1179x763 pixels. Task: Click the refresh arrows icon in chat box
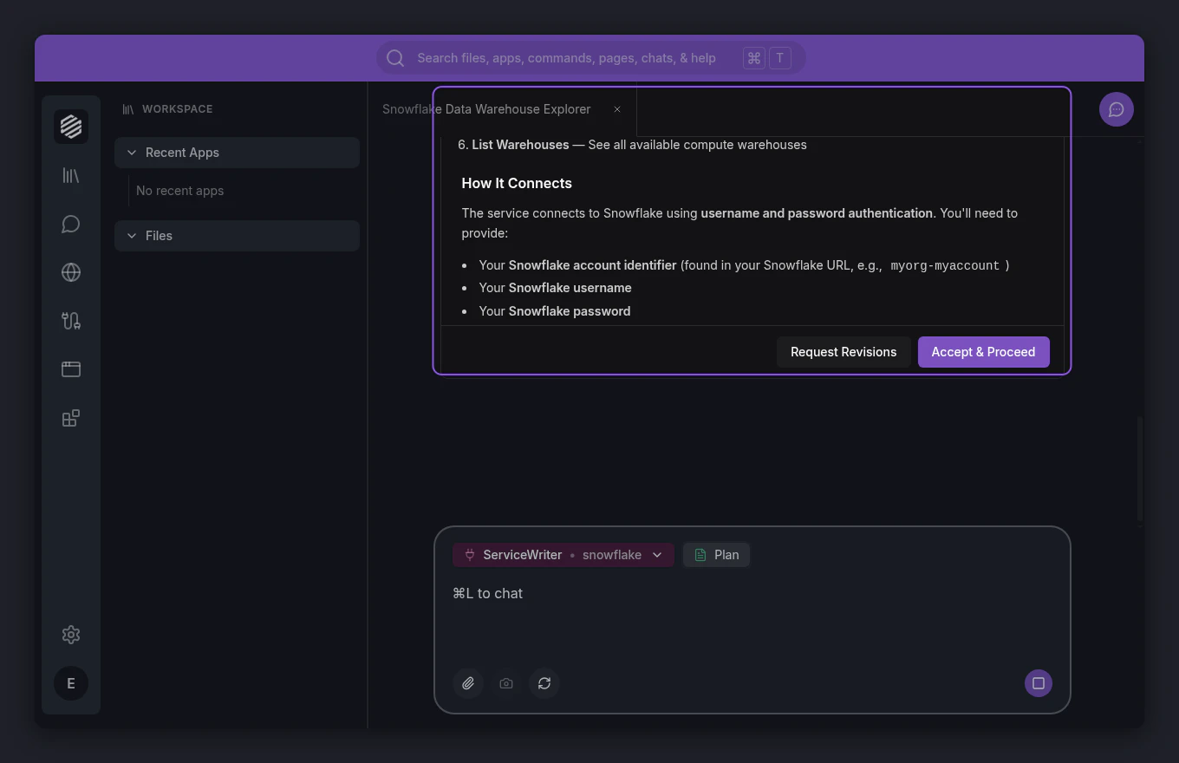[544, 683]
